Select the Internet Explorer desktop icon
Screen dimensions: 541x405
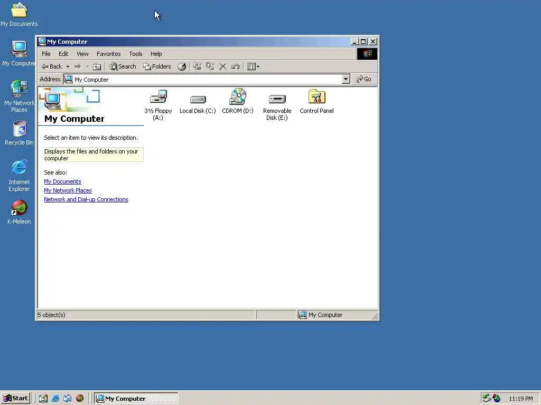[19, 176]
